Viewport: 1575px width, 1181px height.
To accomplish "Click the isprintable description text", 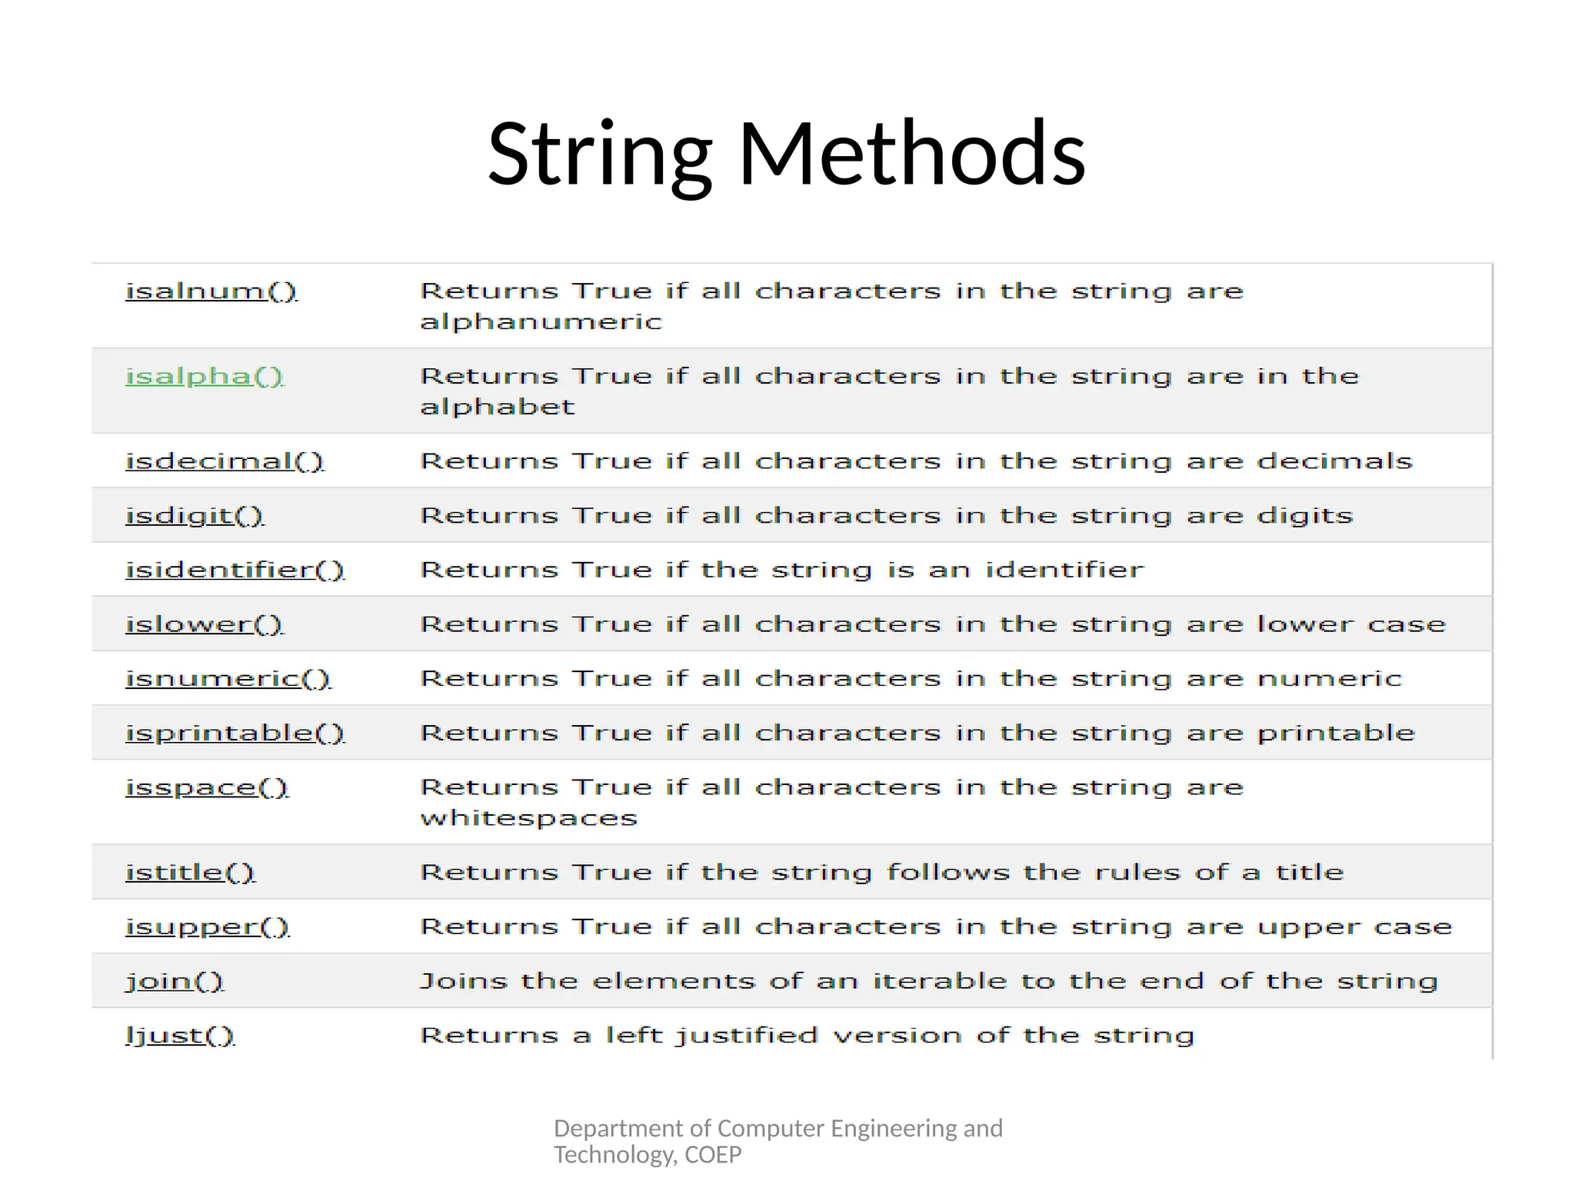I will pos(917,734).
